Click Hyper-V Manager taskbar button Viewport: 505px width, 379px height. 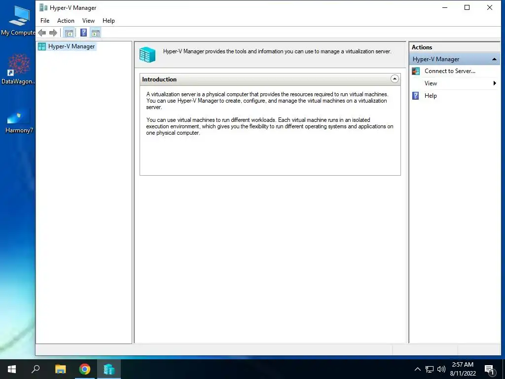[x=109, y=369]
